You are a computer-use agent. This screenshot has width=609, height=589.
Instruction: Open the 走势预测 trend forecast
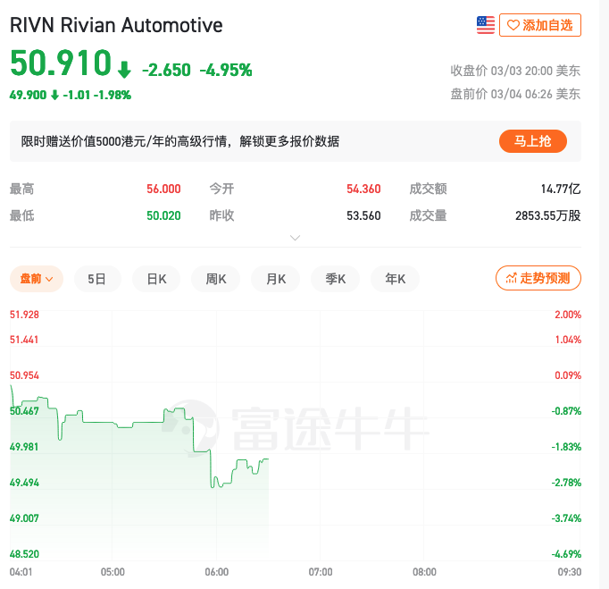tap(538, 278)
